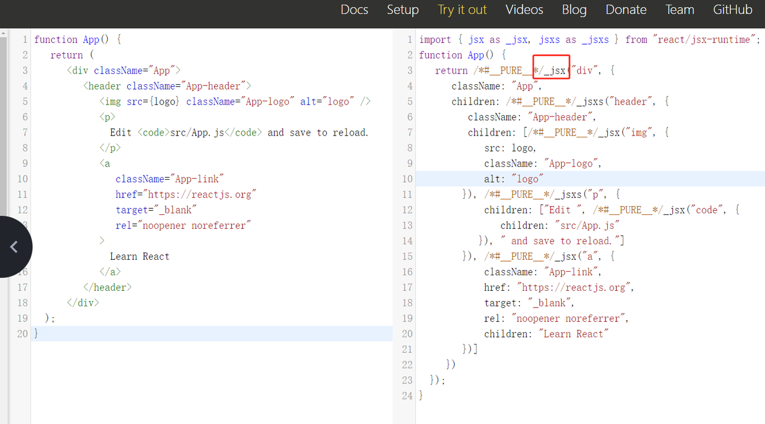Click 'href: "https://reactjs.org",' in output

point(559,287)
